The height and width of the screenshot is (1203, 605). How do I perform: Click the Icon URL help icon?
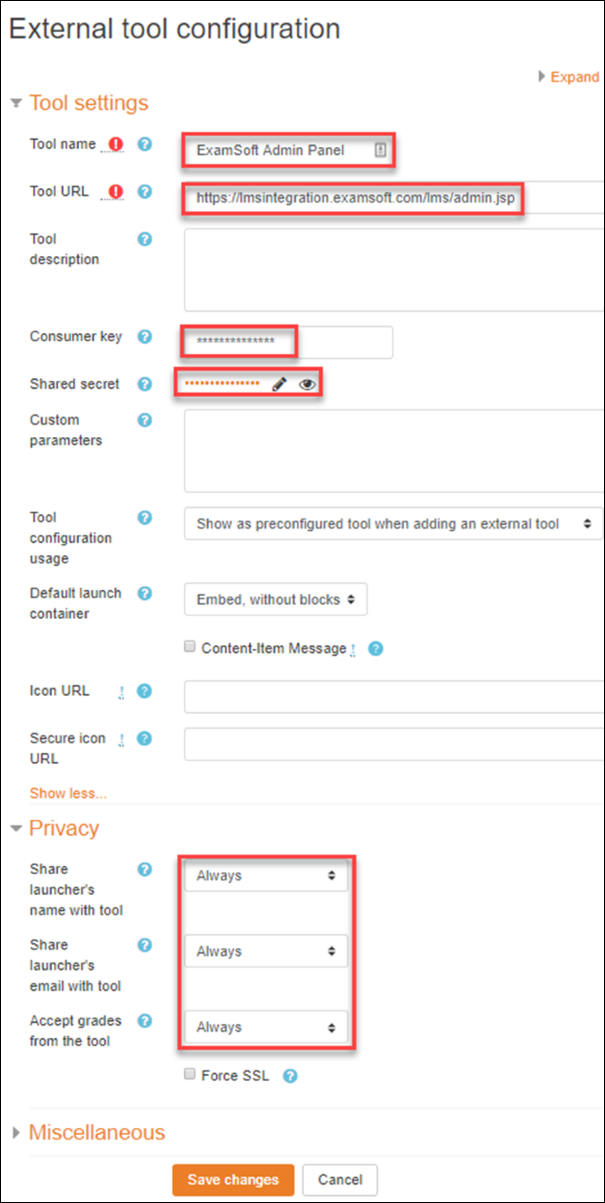(145, 691)
